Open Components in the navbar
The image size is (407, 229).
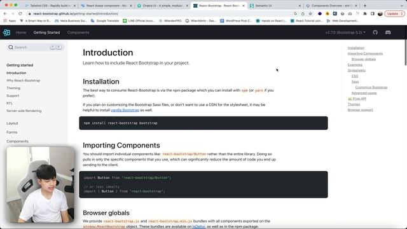pyautogui.click(x=78, y=32)
